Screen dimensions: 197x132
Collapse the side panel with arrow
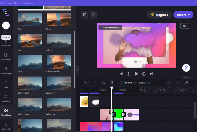[78, 70]
